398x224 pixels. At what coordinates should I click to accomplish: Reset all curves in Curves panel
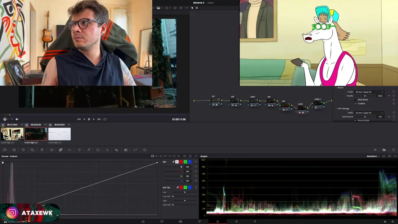(x=190, y=156)
